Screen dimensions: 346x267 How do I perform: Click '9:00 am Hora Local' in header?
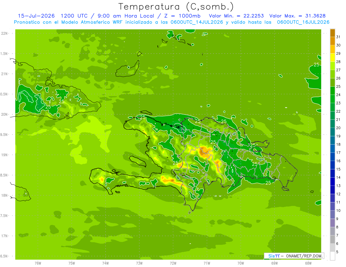125,16
